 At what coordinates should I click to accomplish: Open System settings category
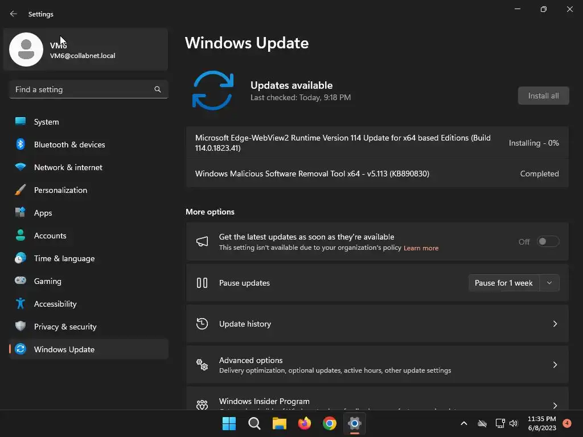point(88,122)
